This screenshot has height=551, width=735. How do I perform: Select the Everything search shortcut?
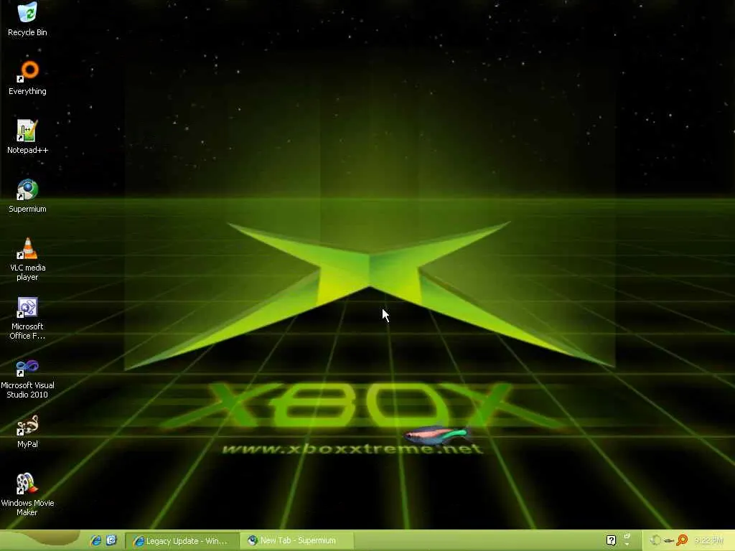click(27, 77)
